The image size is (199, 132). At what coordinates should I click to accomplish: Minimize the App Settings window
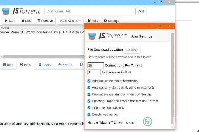tap(149, 26)
